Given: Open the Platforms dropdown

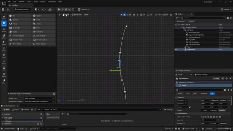Looking at the screenshot, I should (x=83, y=9).
